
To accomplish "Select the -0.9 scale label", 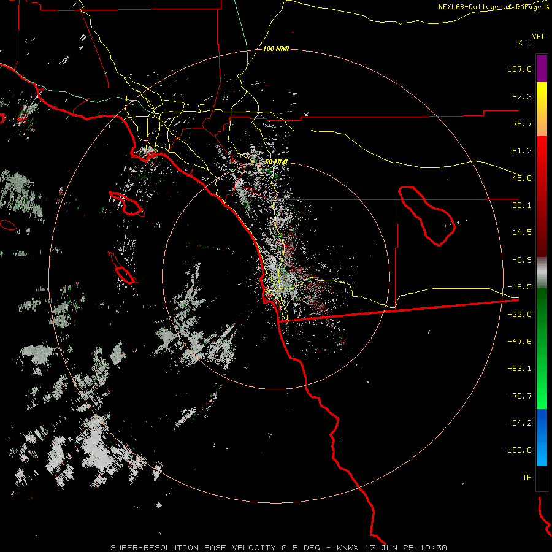I will tap(522, 260).
